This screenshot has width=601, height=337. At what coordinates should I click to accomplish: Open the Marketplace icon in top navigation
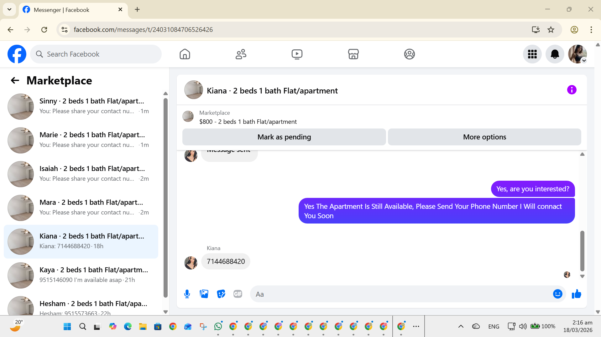point(353,54)
